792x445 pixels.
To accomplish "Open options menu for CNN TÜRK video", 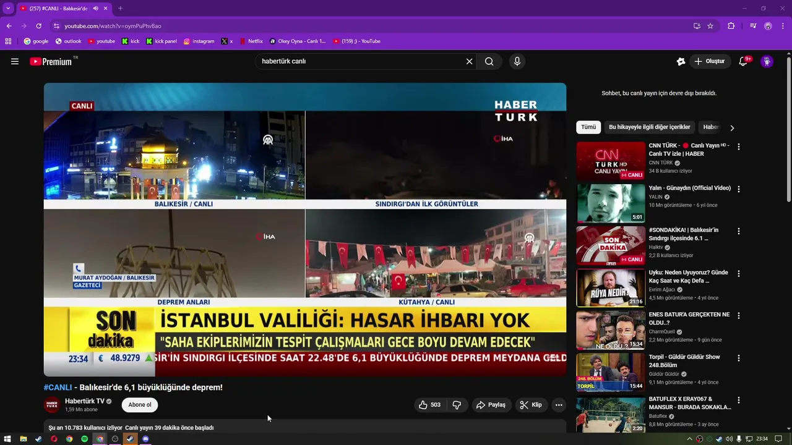I will click(738, 146).
